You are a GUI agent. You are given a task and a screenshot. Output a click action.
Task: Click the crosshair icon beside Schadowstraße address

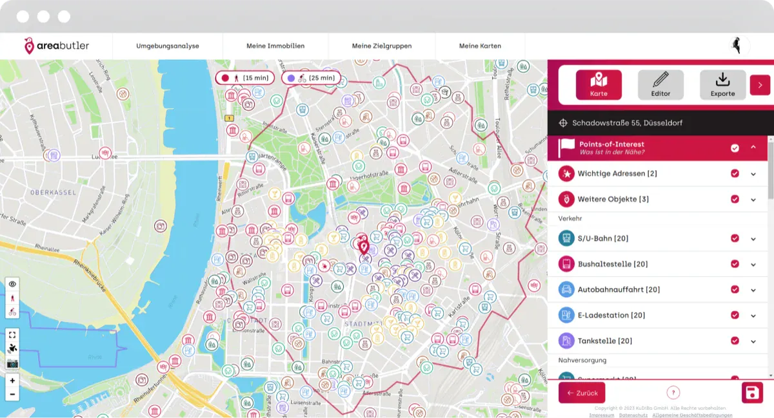[563, 122]
